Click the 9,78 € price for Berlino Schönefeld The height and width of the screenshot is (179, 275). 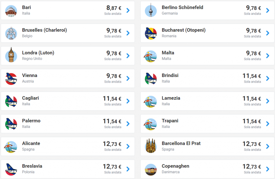point(254,8)
